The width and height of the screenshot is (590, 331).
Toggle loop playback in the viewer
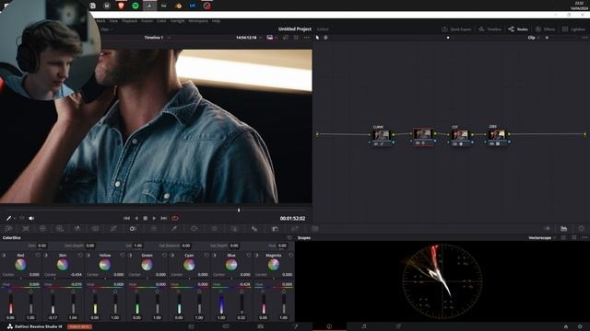175,218
